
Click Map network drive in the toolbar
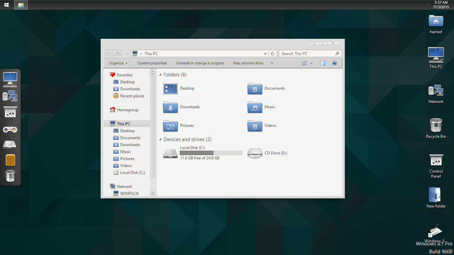[x=248, y=63]
